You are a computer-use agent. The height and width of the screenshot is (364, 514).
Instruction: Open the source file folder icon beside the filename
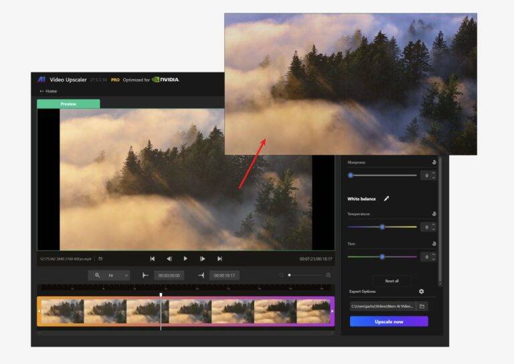[100, 259]
